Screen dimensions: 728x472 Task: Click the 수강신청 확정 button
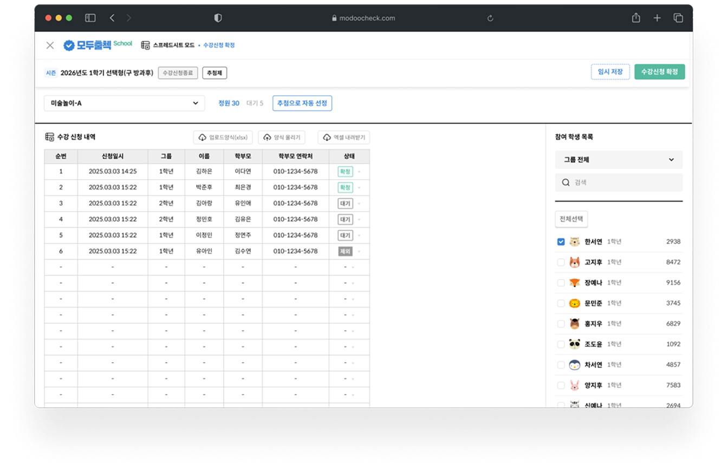point(659,72)
